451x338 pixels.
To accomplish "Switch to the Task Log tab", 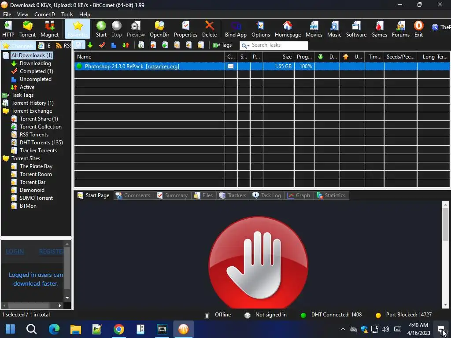I will [x=267, y=195].
